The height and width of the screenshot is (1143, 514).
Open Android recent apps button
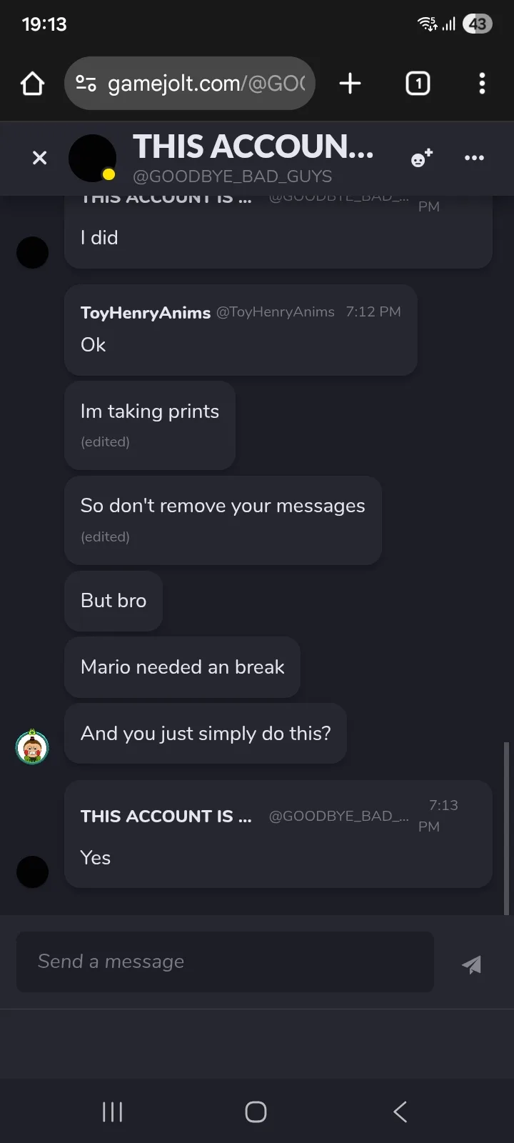point(113,1112)
